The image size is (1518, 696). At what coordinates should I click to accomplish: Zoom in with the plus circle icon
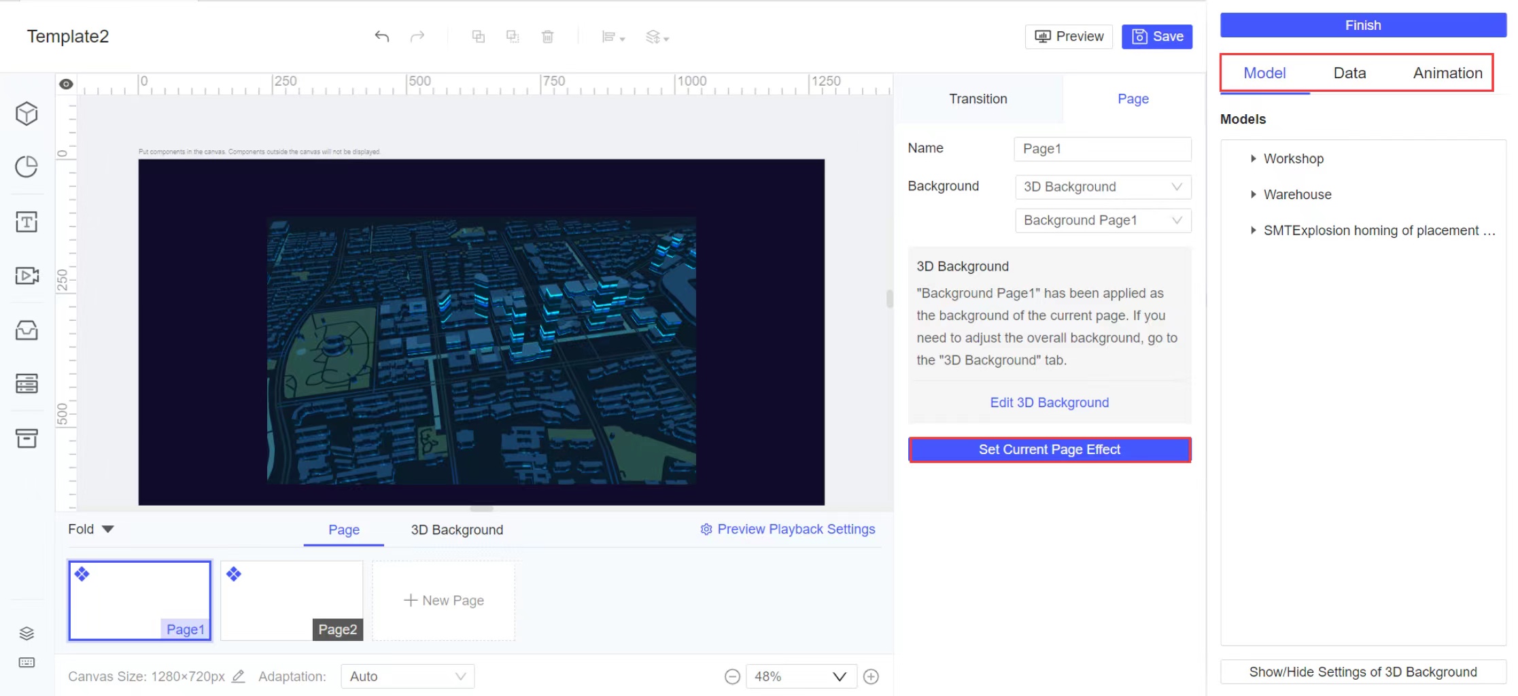871,676
